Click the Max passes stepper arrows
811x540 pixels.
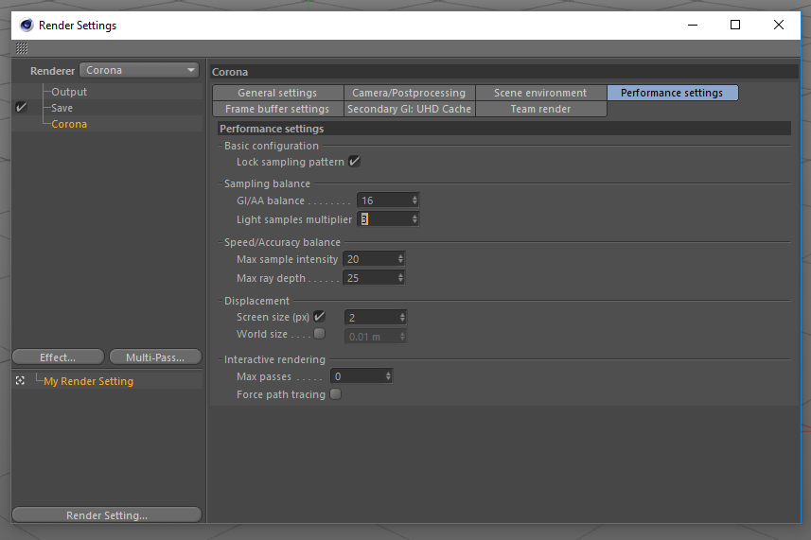388,376
